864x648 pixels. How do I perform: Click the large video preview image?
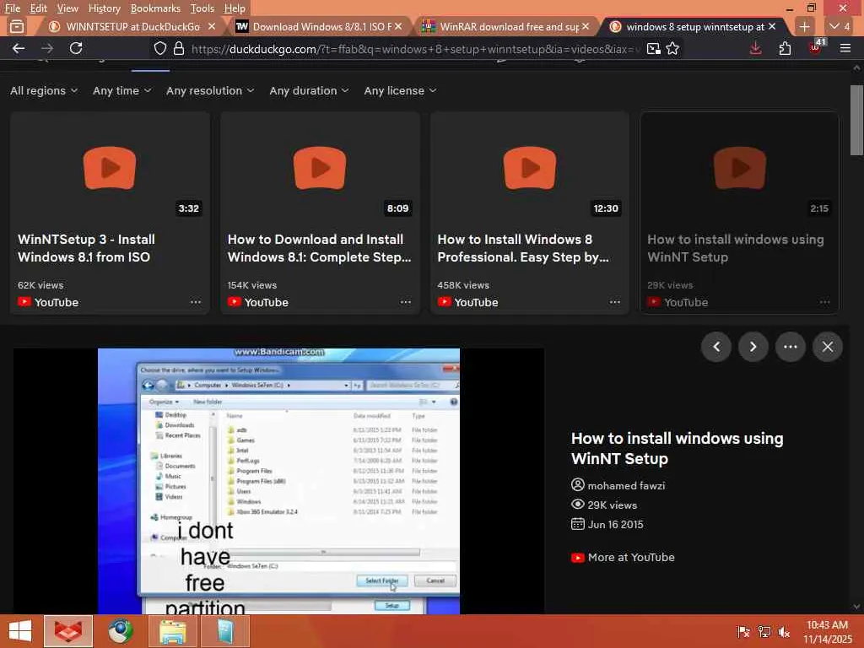click(278, 481)
